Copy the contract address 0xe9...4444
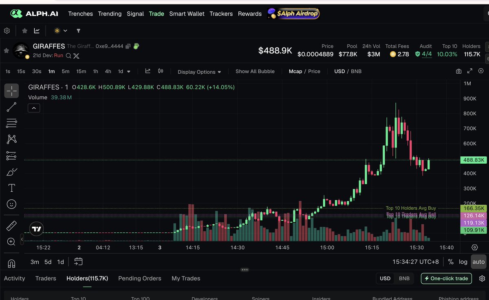This screenshot has height=300, width=489. pos(128,46)
